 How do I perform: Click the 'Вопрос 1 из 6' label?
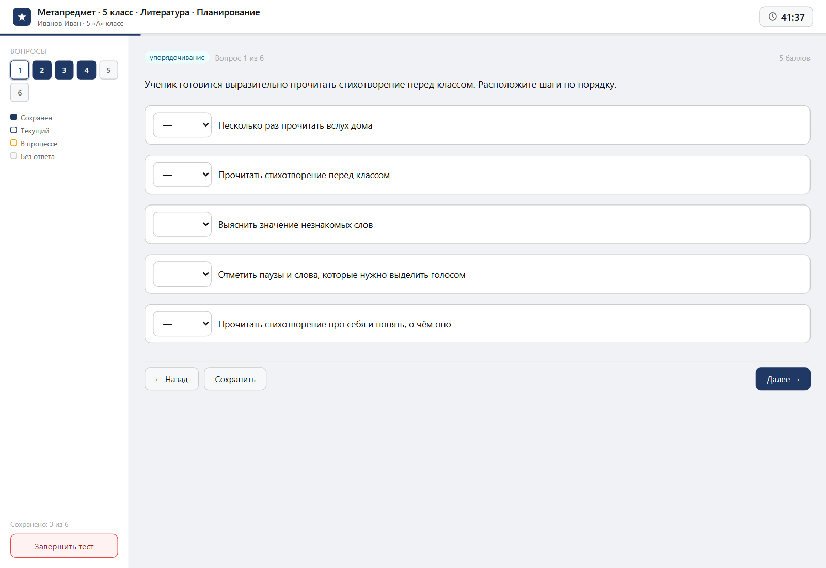pos(239,58)
